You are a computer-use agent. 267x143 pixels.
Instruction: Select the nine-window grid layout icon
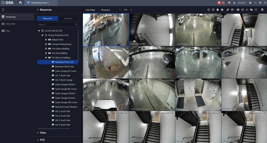[x=242, y=10]
